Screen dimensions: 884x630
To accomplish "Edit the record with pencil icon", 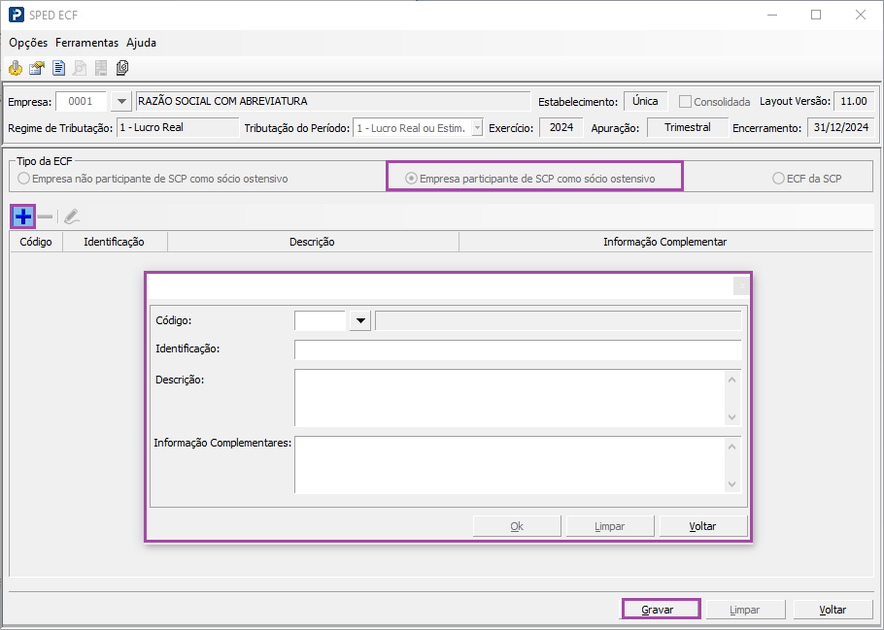I will pos(72,216).
